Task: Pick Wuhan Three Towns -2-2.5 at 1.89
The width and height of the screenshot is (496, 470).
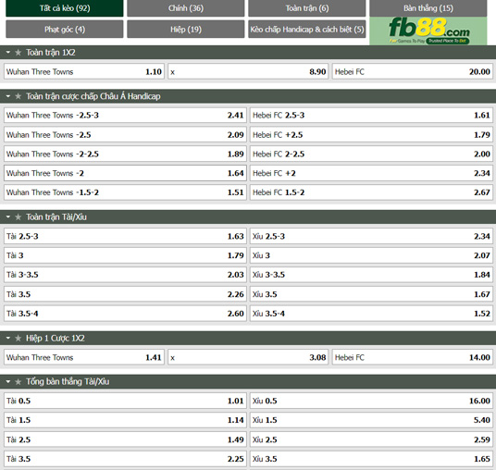Action: click(125, 154)
